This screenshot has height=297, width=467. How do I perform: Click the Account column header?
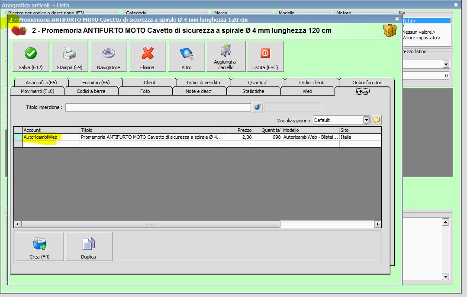pos(51,130)
